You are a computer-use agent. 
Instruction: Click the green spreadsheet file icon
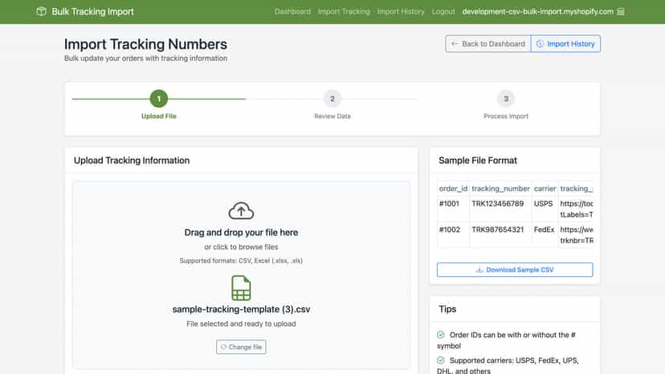coord(241,288)
